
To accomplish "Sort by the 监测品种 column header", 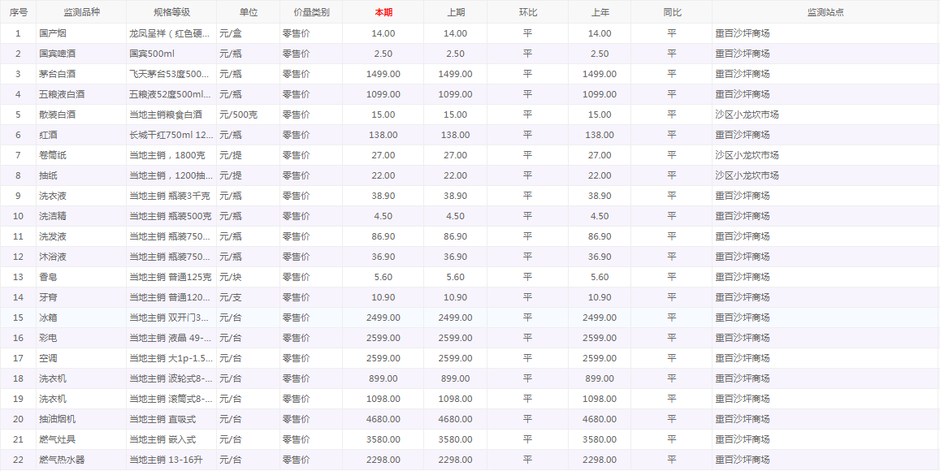I will (x=81, y=12).
